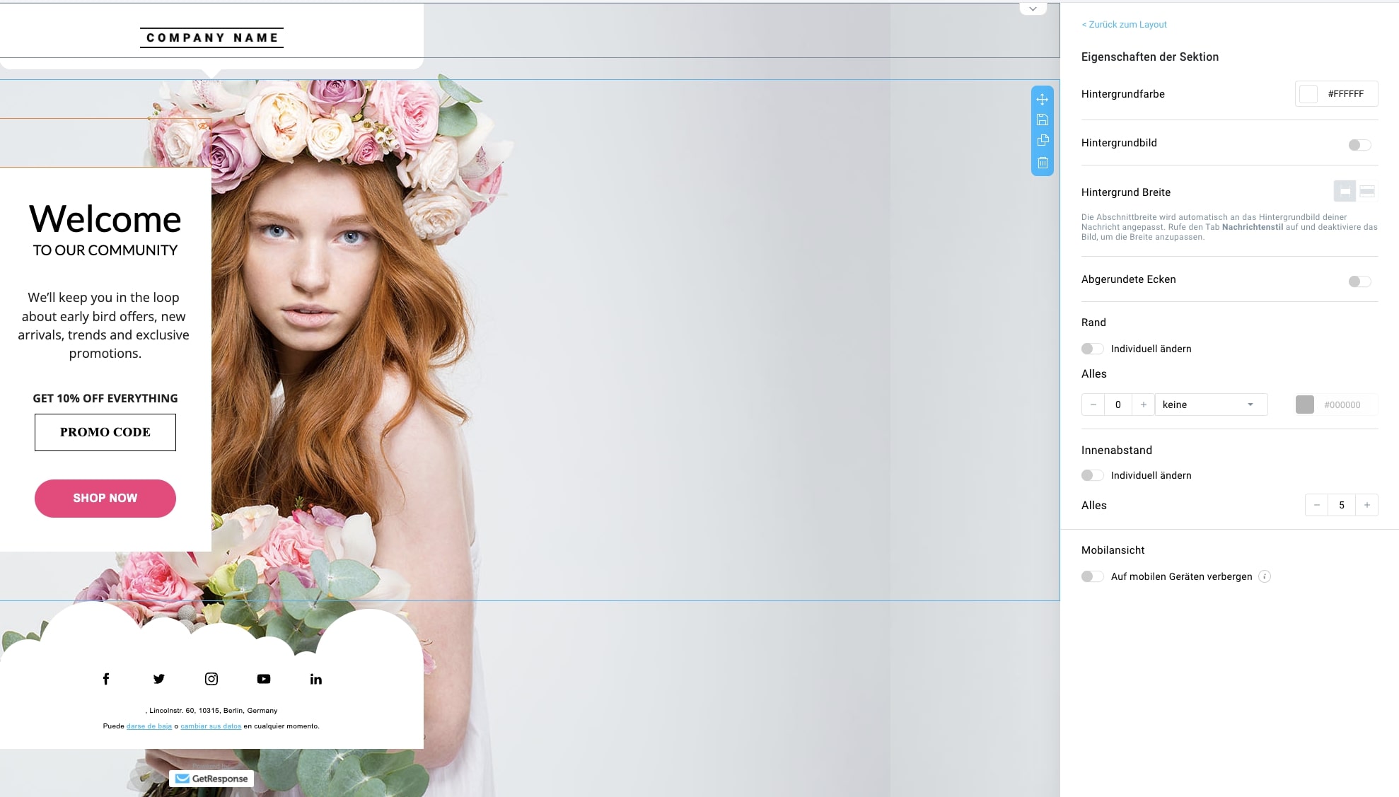Click the info icon beside mobile hide option
This screenshot has height=797, width=1399.
pos(1265,576)
